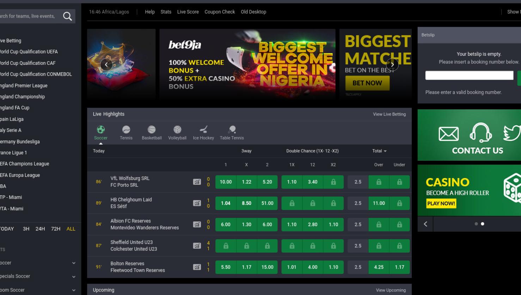
Task: Open the Total market dropdown
Action: [379, 151]
